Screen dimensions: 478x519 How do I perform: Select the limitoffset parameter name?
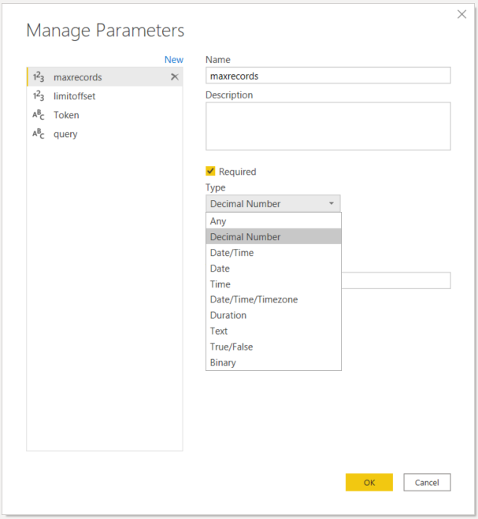[x=75, y=96]
